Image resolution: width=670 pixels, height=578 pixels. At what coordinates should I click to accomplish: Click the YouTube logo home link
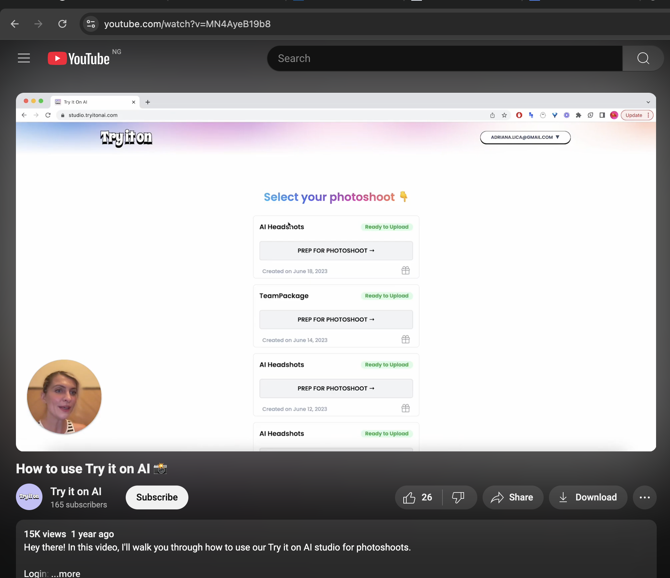(79, 58)
